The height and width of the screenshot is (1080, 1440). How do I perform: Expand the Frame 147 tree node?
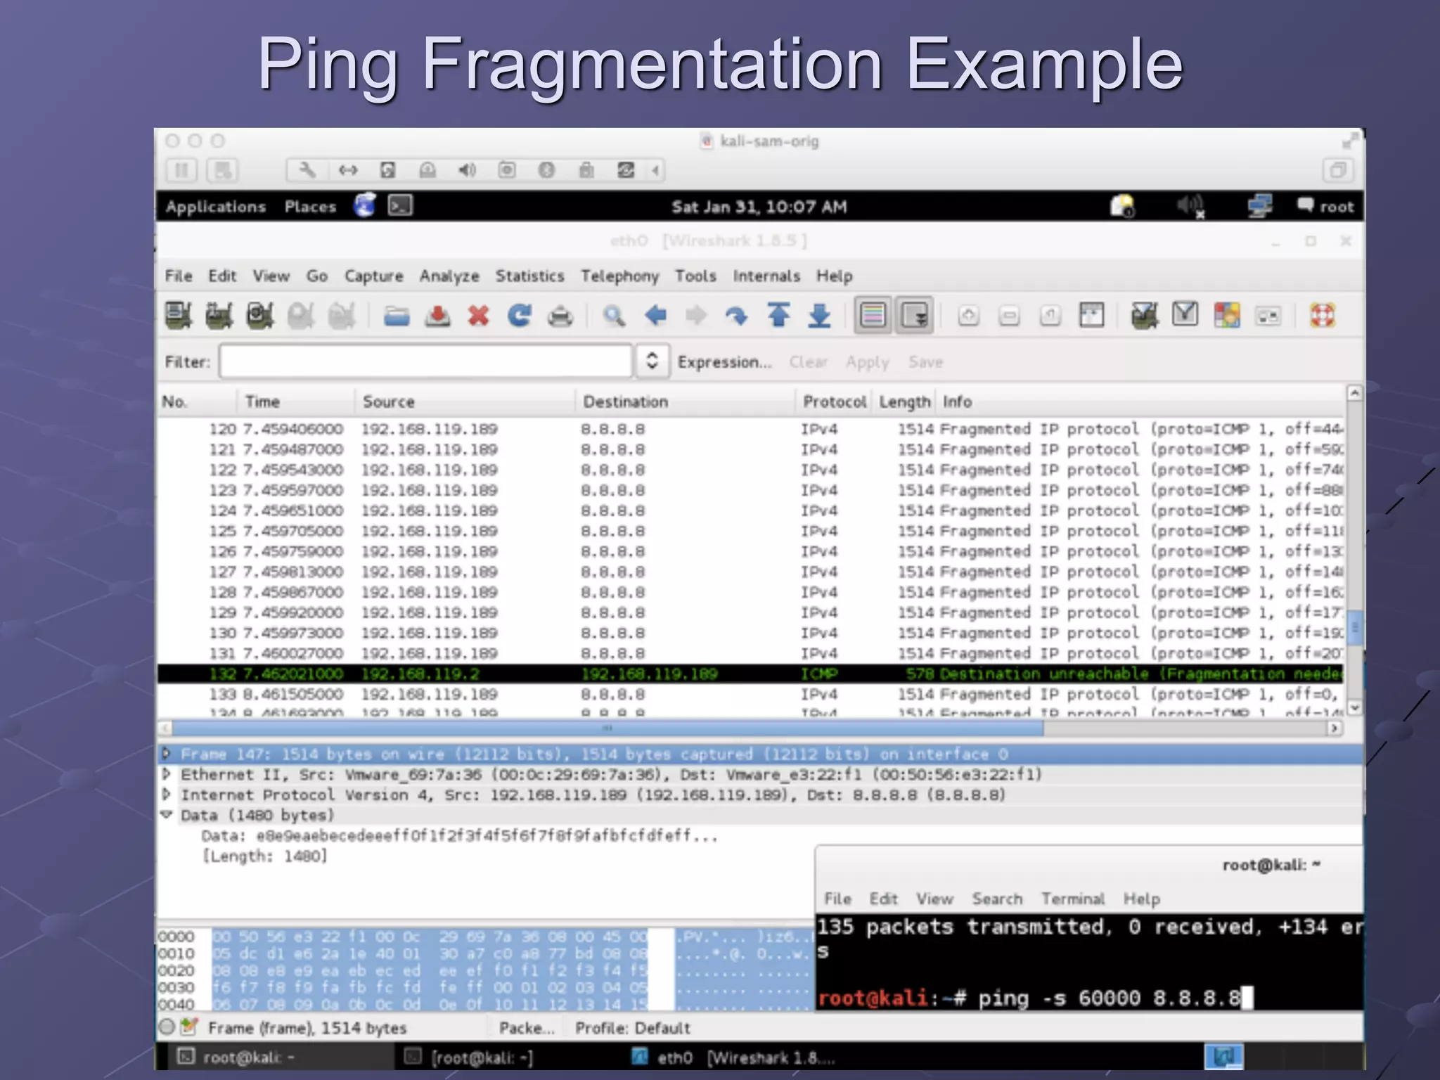point(166,754)
